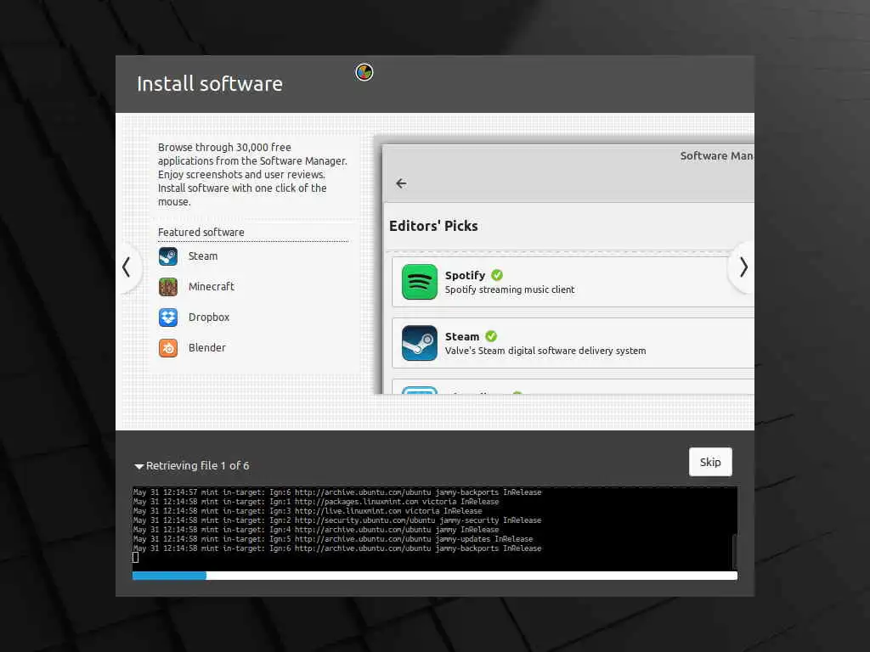Click the 'Featured software' heading
Image resolution: width=870 pixels, height=652 pixels.
coord(201,233)
